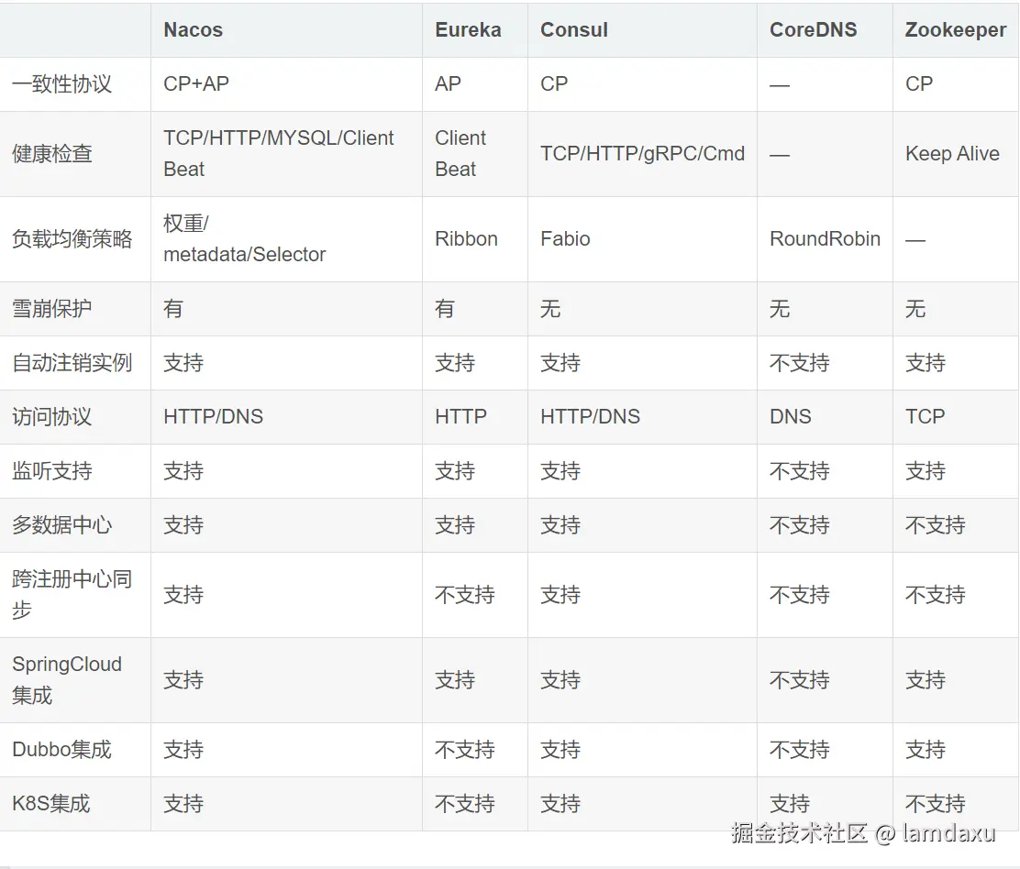Select the Fabio cell

pyautogui.click(x=565, y=239)
